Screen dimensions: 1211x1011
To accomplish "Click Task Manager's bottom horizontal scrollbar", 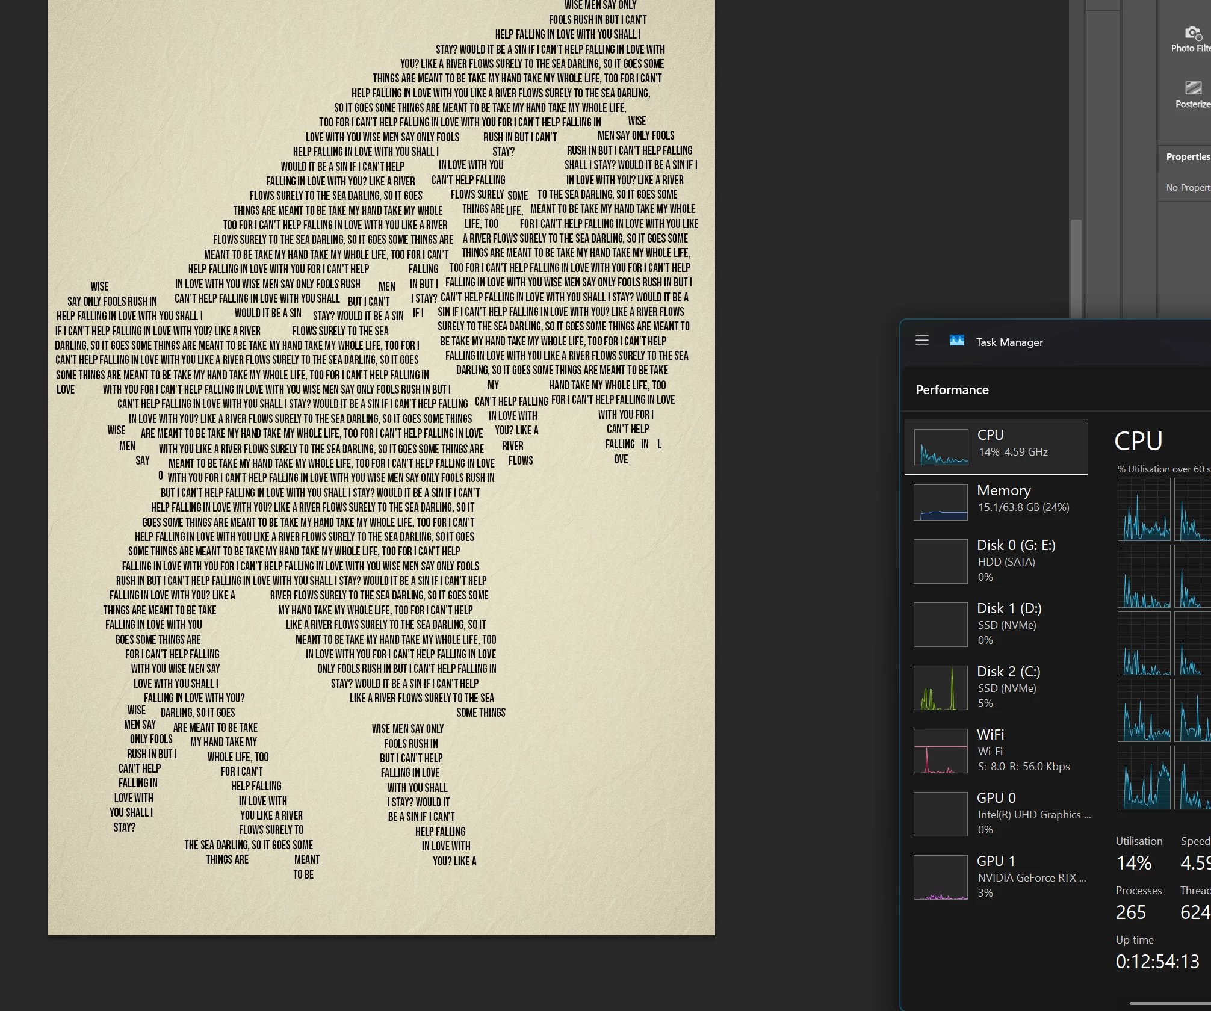I will point(1169,1003).
